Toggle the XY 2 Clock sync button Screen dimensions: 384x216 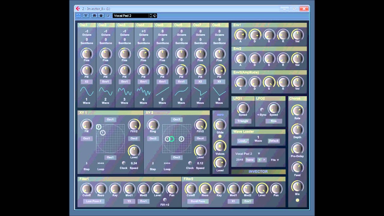(190, 163)
